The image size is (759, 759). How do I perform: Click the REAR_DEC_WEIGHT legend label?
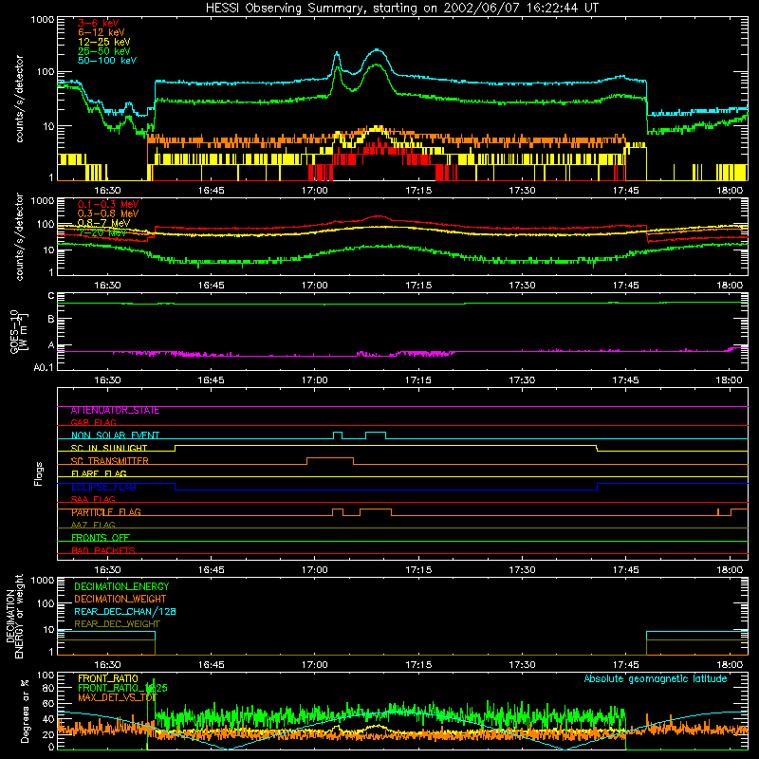[117, 624]
